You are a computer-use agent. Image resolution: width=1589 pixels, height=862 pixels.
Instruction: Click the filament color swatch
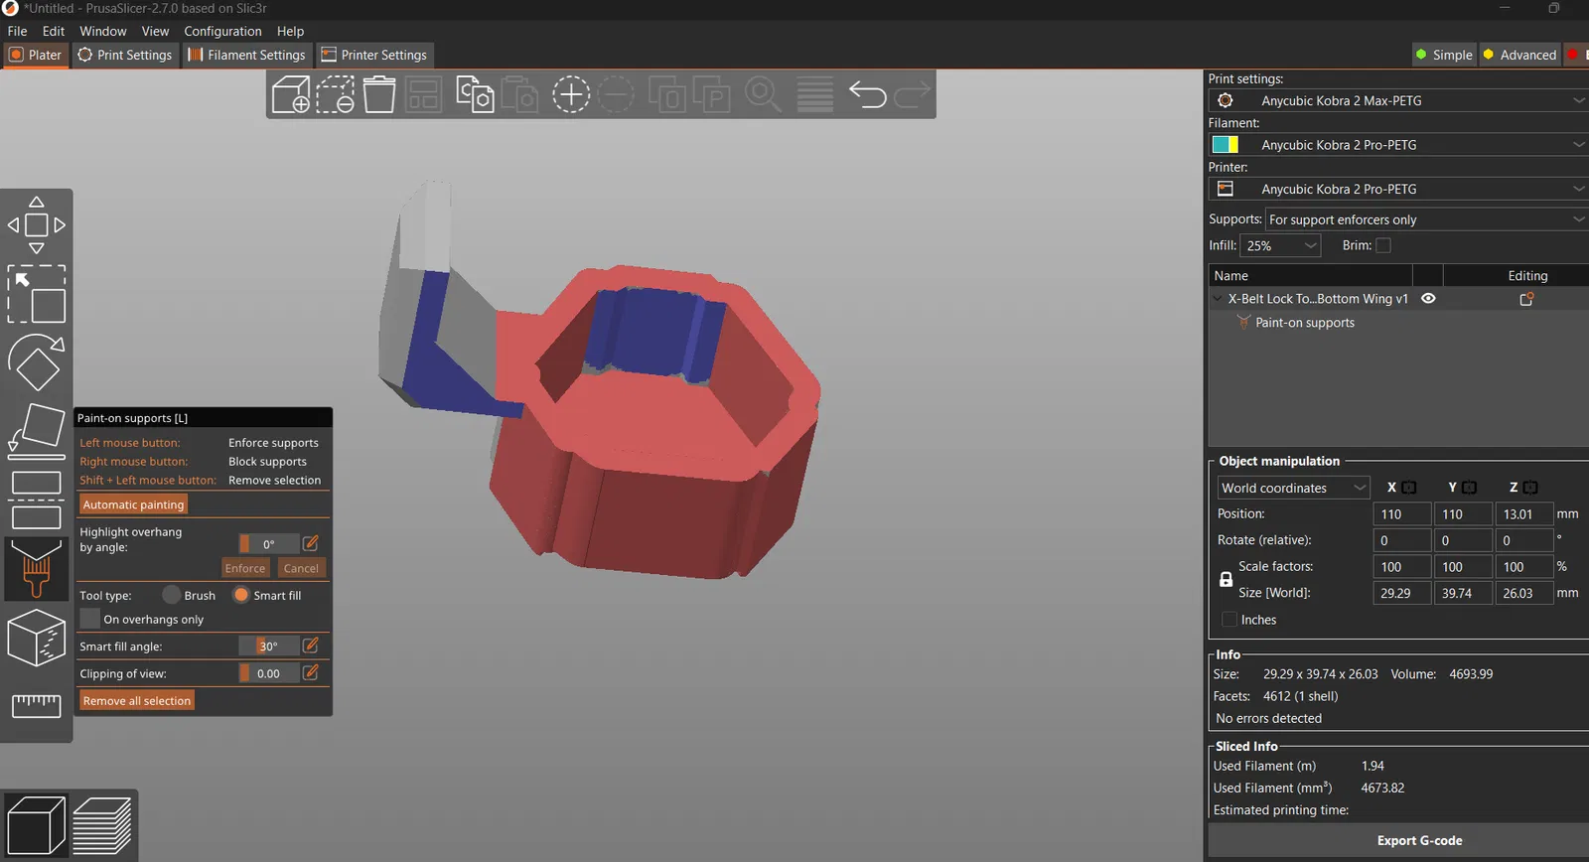click(x=1226, y=145)
